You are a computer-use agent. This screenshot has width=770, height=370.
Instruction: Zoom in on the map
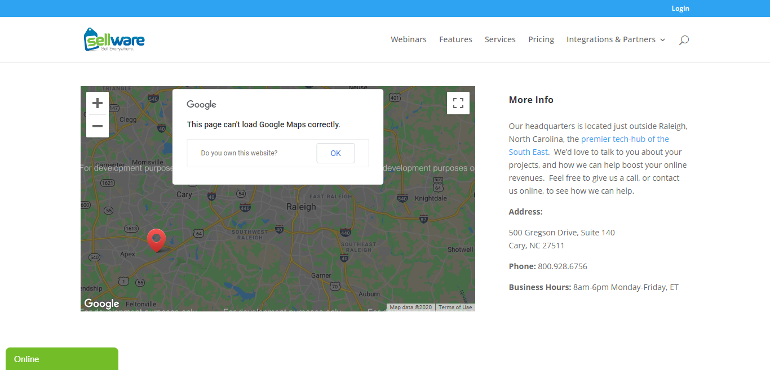(98, 103)
